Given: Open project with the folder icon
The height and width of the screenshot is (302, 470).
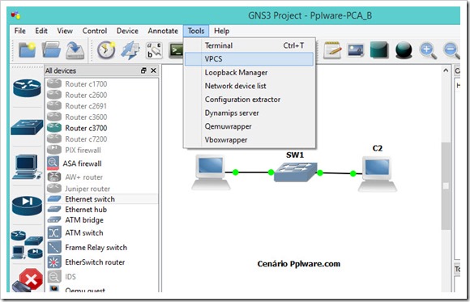Looking at the screenshot, I should (x=51, y=49).
